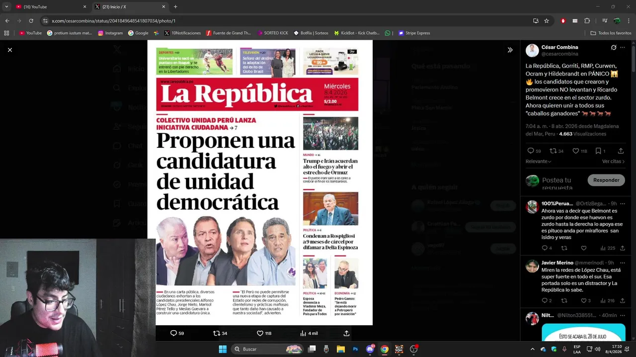Open Javier Merino's profile name link
The height and width of the screenshot is (357, 636).
(x=557, y=263)
